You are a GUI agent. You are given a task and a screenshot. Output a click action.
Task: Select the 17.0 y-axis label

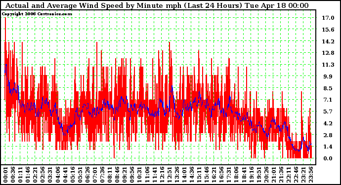[328, 18]
